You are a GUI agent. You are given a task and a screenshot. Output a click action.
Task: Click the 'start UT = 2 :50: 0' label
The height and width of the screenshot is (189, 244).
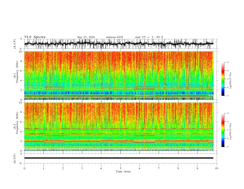point(149,37)
